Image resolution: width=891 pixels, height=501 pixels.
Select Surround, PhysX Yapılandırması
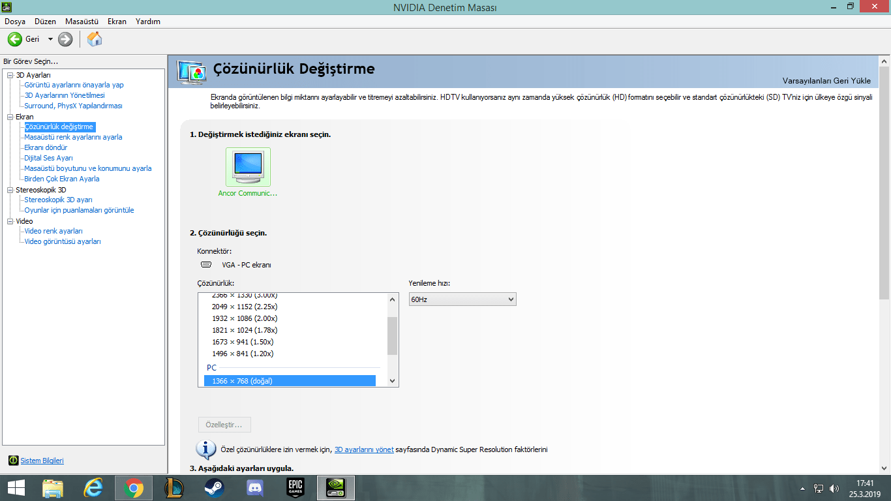[73, 106]
